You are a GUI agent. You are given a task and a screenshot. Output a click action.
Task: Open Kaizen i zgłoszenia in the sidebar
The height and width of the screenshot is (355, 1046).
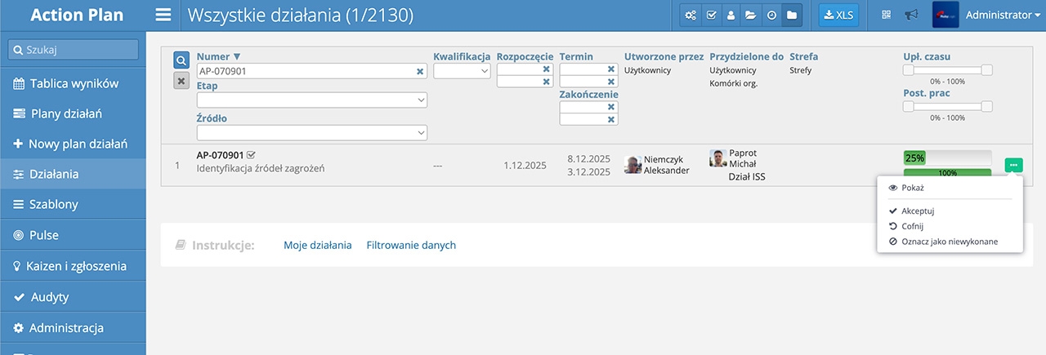(x=74, y=266)
